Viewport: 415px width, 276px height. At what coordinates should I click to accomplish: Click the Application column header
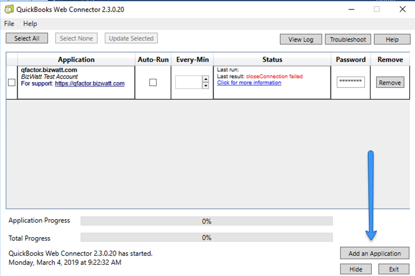[x=76, y=60]
